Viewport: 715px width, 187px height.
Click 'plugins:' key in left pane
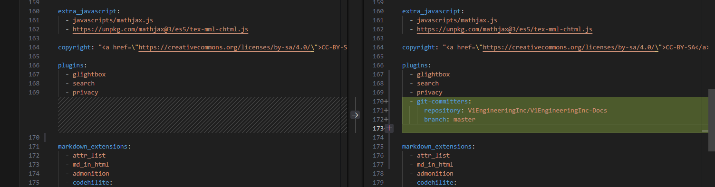click(x=73, y=65)
